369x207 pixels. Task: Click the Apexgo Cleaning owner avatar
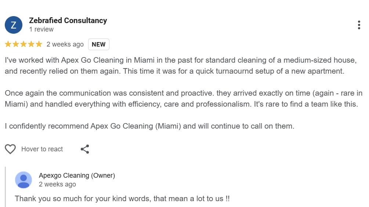(x=23, y=180)
